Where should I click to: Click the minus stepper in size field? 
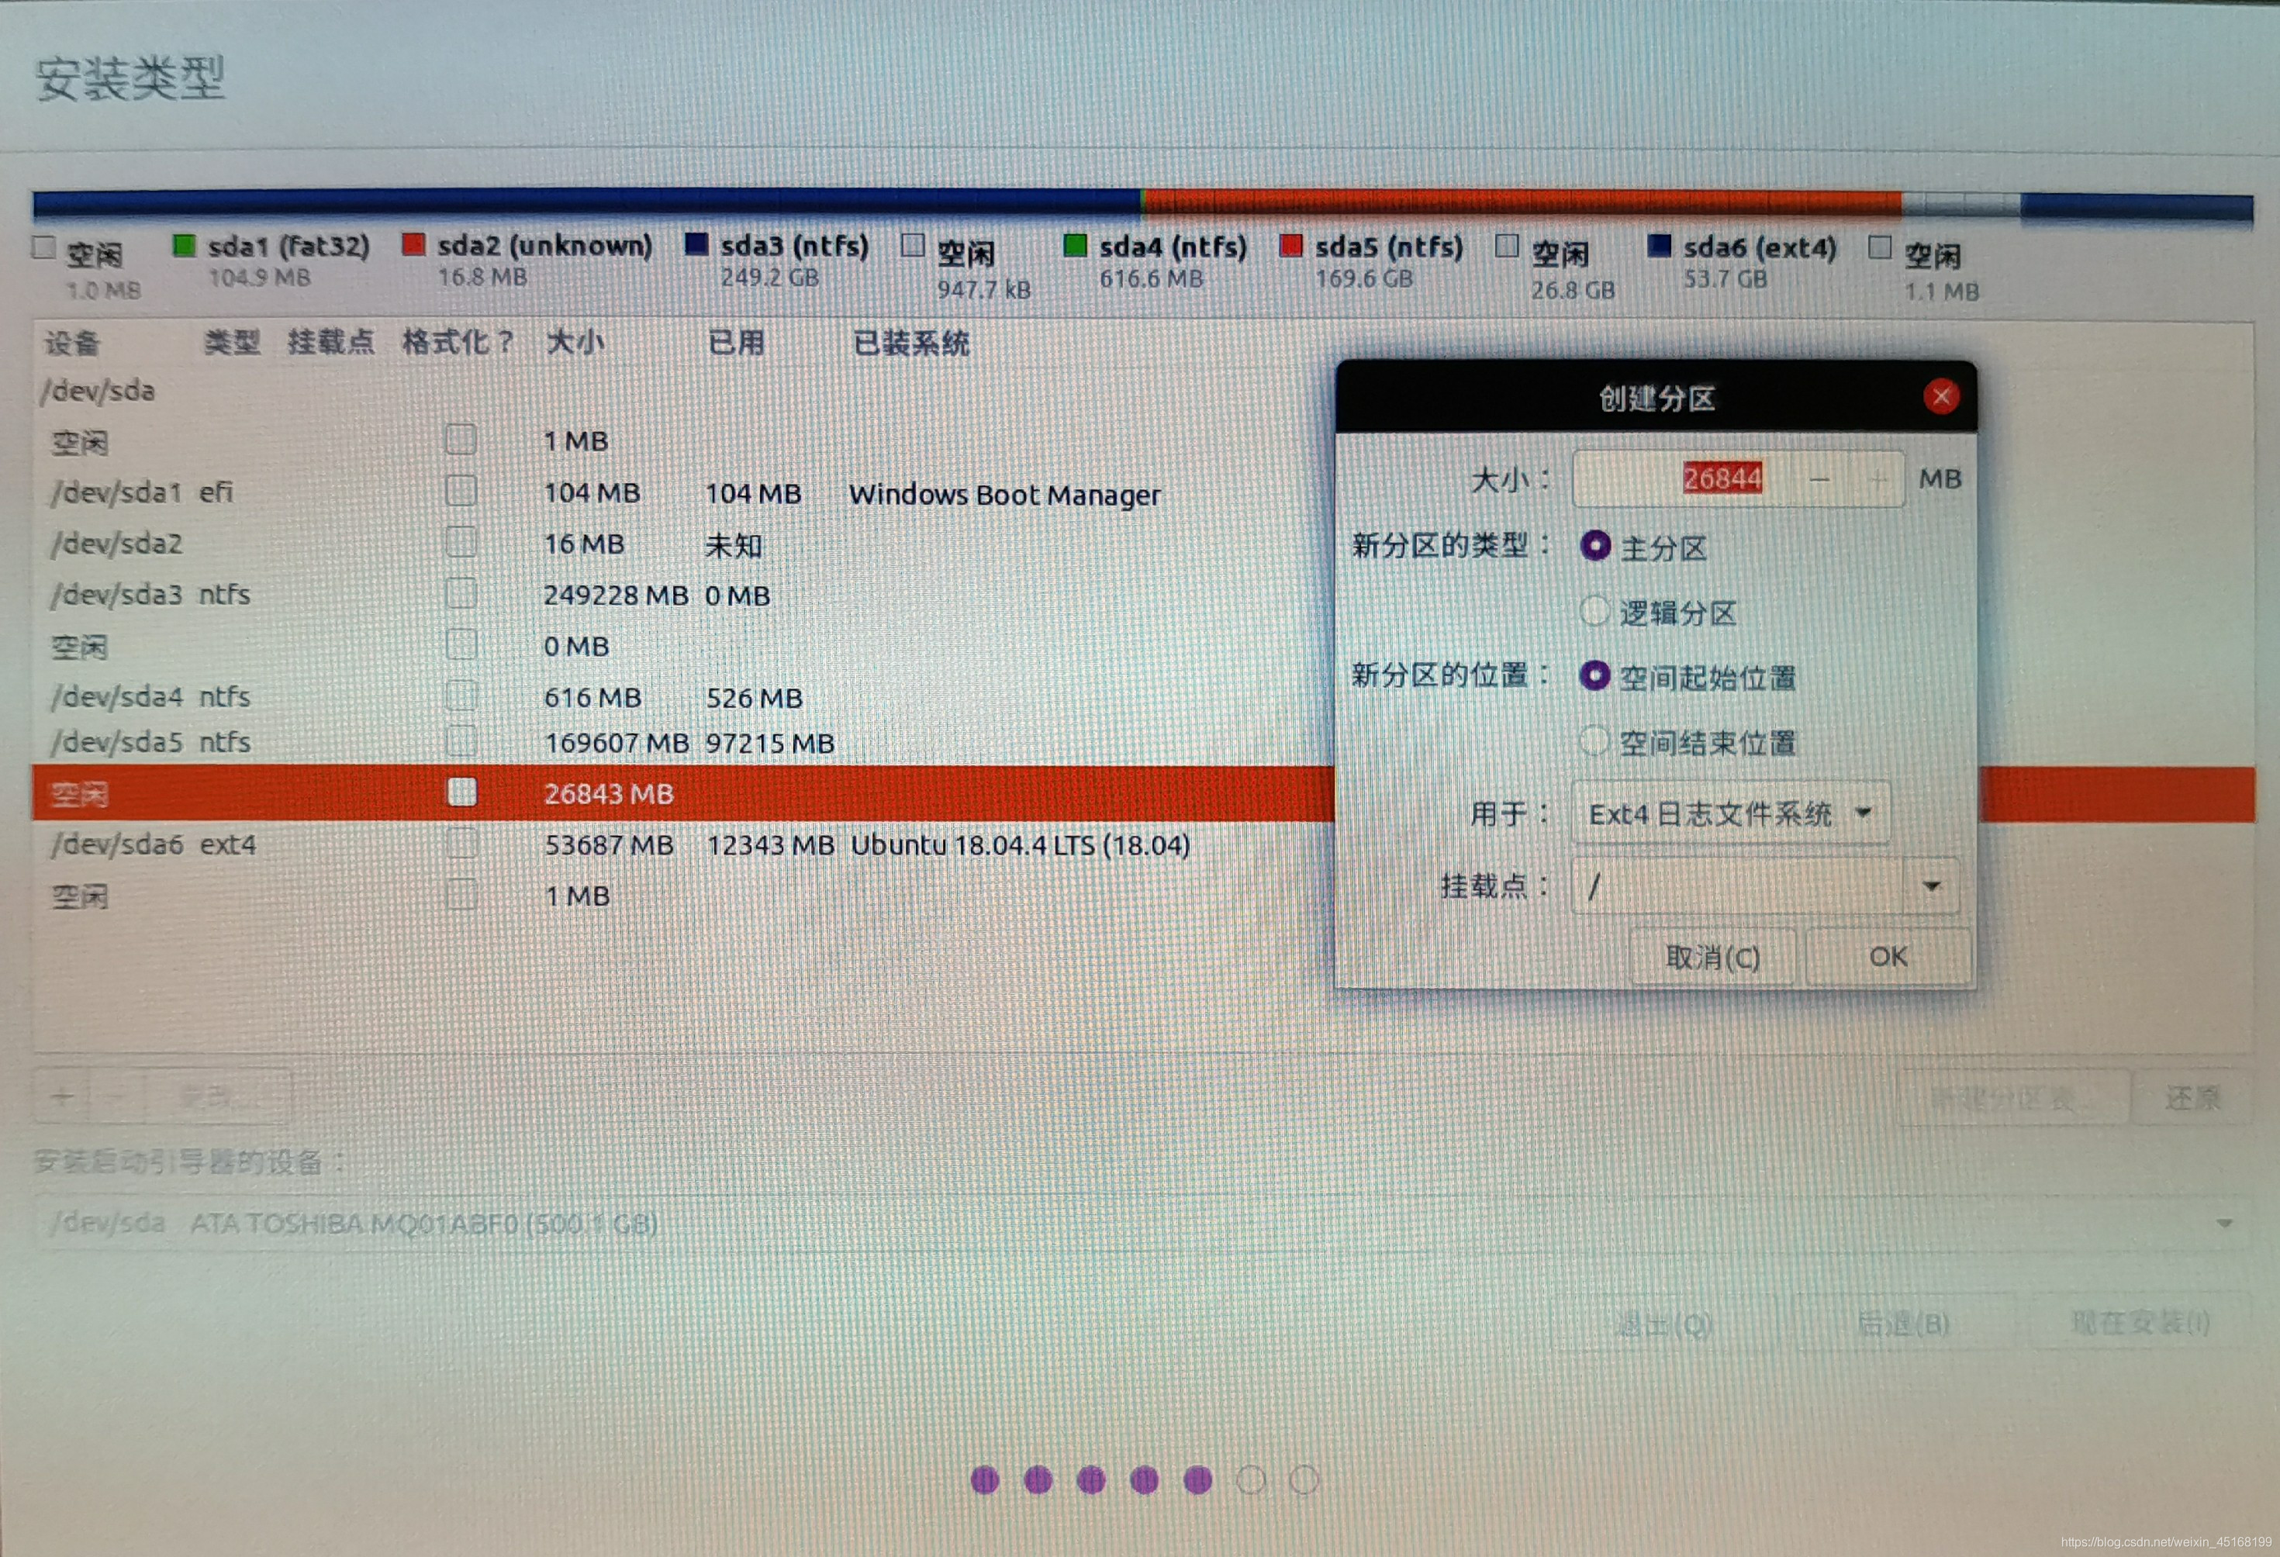(1820, 480)
